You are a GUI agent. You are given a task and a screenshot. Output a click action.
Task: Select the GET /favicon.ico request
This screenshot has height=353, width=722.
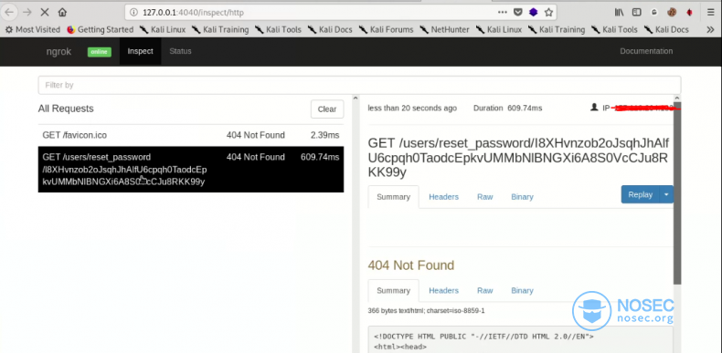point(191,135)
